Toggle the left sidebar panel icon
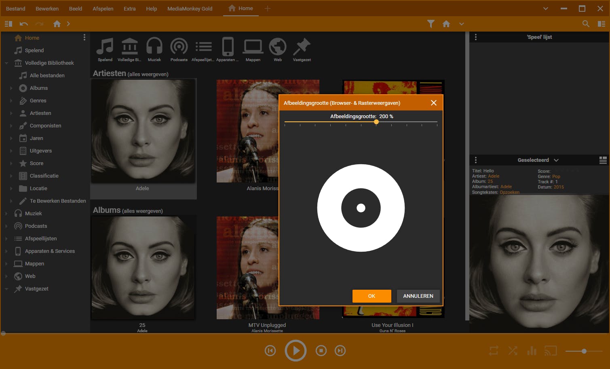The image size is (610, 369). coord(8,24)
